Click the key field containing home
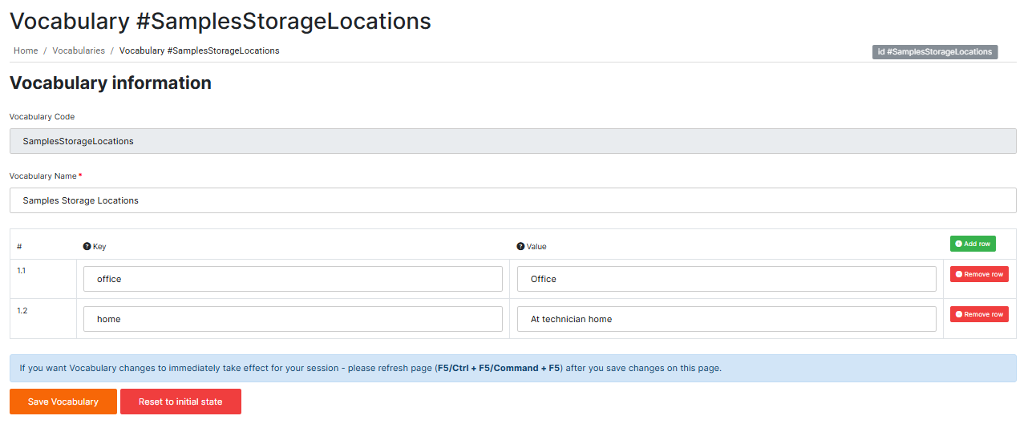The height and width of the screenshot is (436, 1036). 293,319
